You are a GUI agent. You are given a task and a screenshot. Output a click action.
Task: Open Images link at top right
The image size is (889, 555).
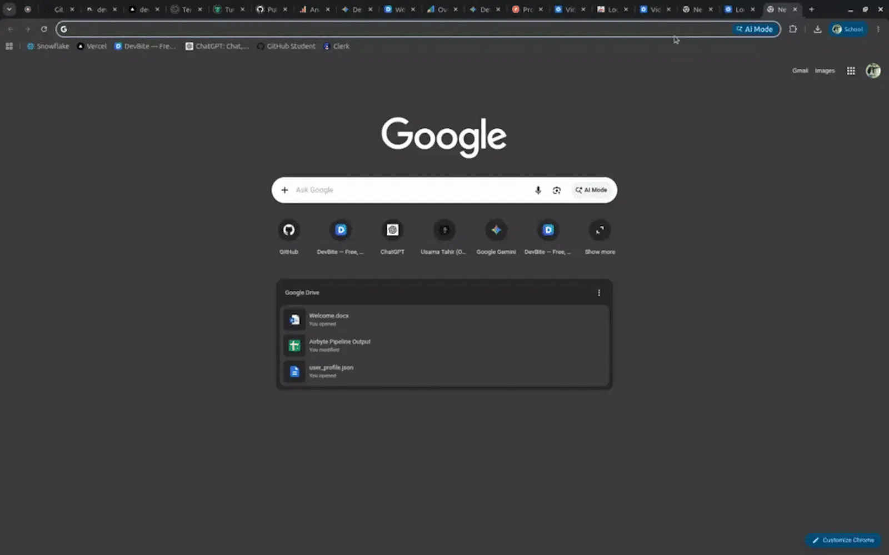tap(825, 70)
